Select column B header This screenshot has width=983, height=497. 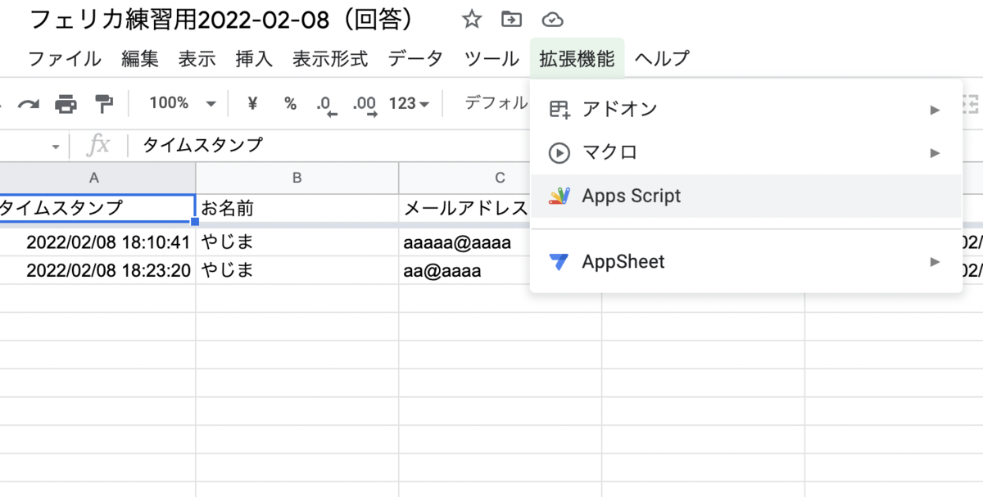tap(297, 178)
